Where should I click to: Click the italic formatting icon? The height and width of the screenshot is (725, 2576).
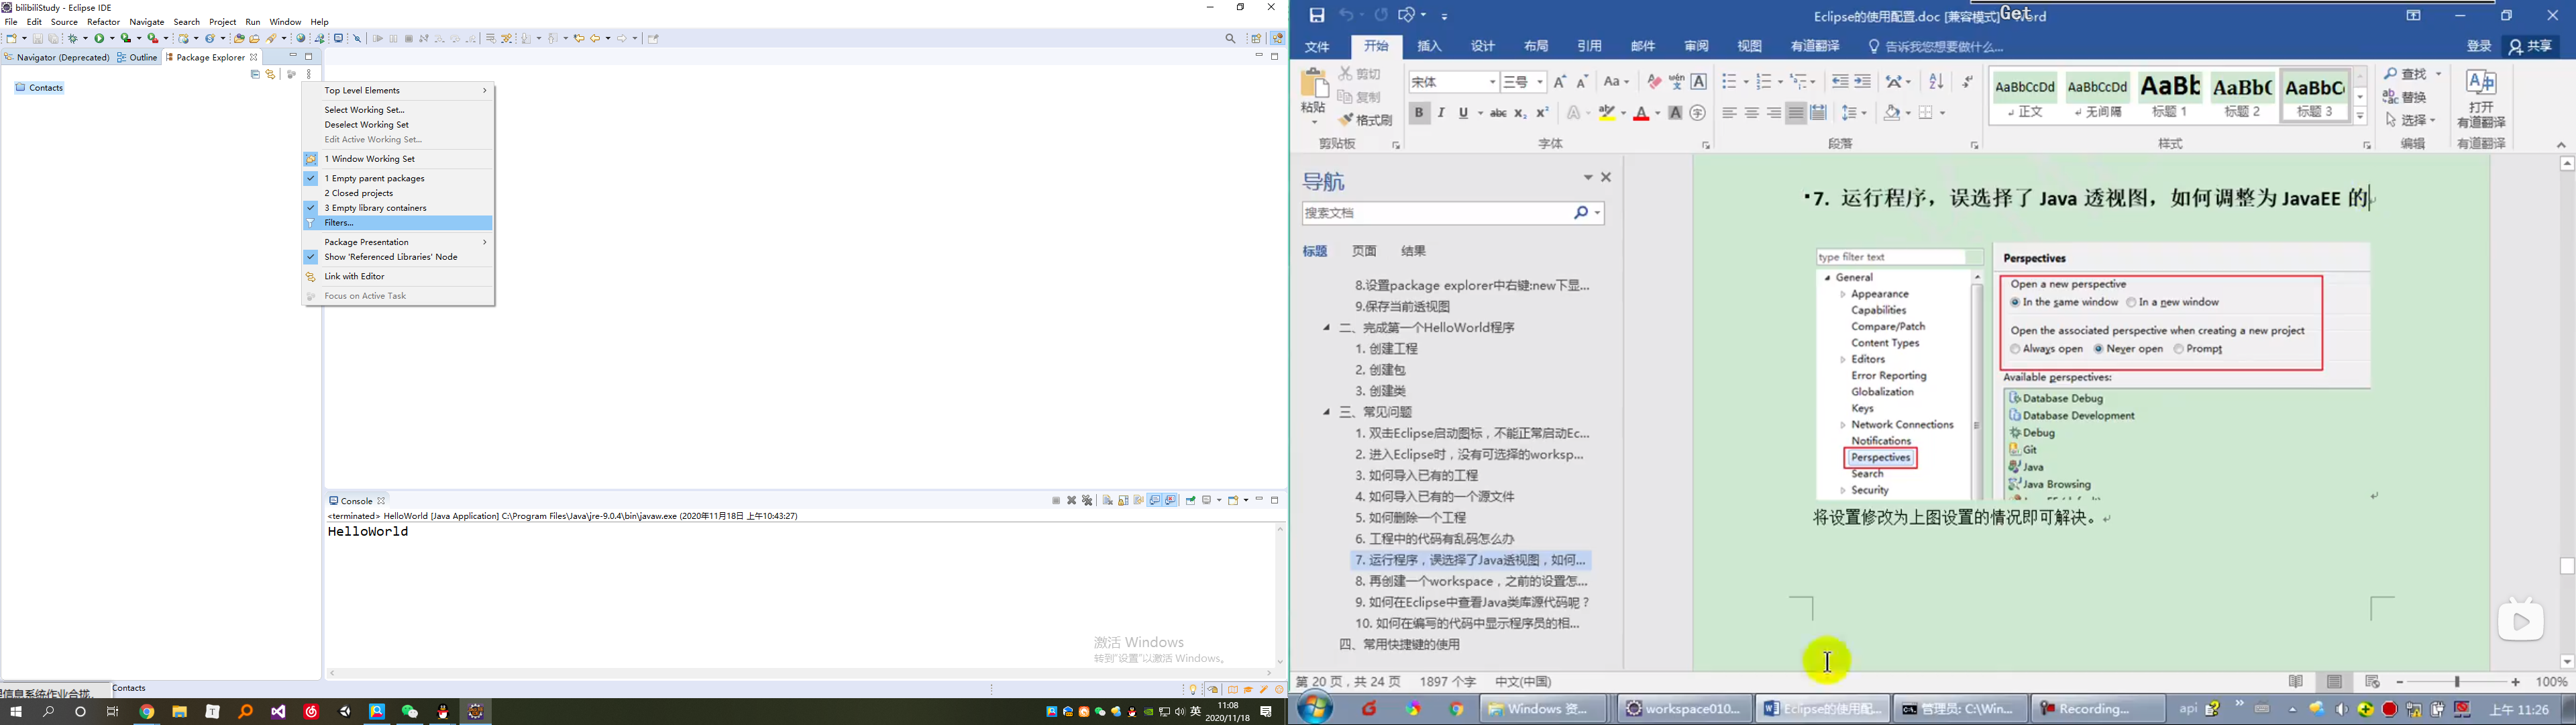pos(1441,113)
